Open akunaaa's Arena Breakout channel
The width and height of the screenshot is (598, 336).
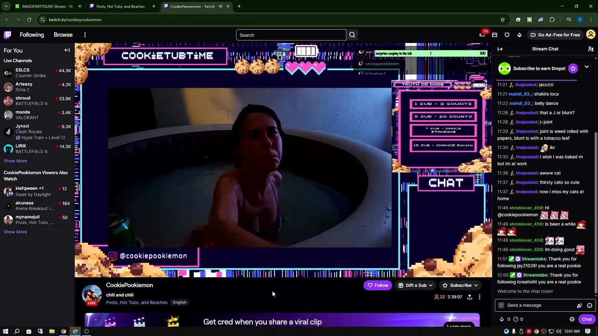click(x=37, y=205)
